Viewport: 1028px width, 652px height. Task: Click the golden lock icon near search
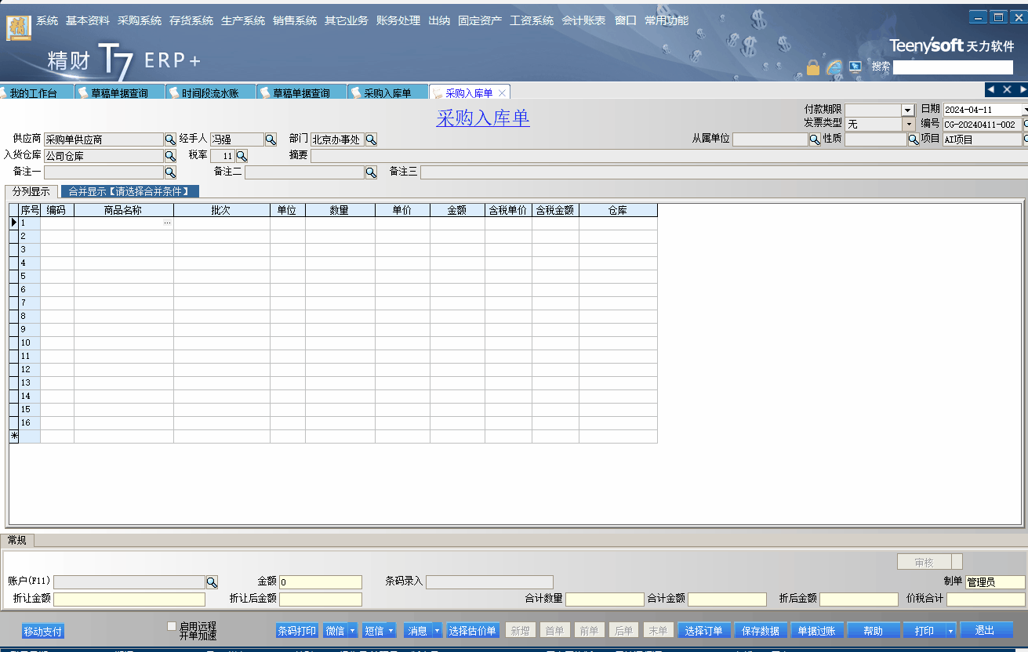813,68
